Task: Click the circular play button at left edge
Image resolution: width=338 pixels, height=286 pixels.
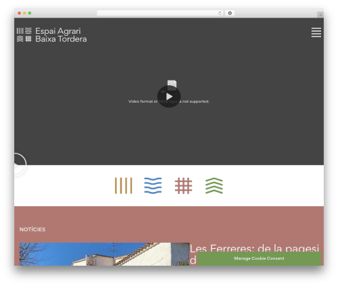Action: coord(20,165)
